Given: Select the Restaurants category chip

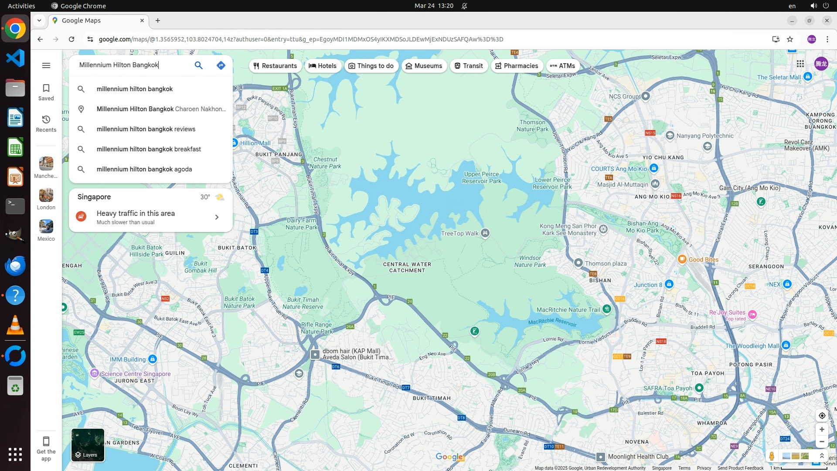Looking at the screenshot, I should [x=275, y=66].
